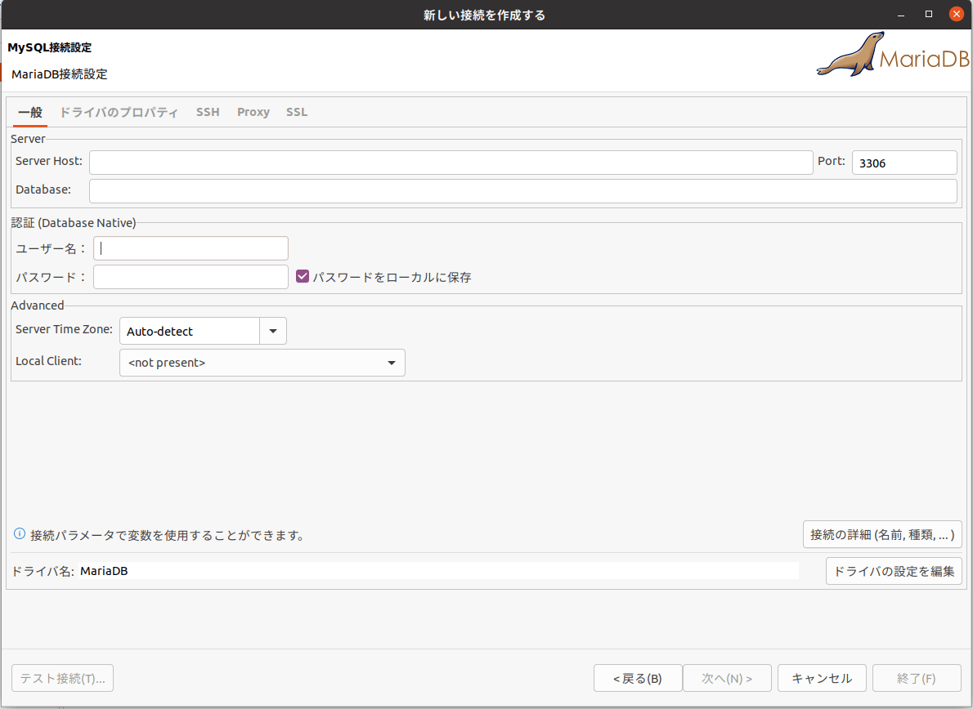Viewport: 973px width, 709px height.
Task: Click ドライバの設定を編集 button
Action: coord(894,571)
